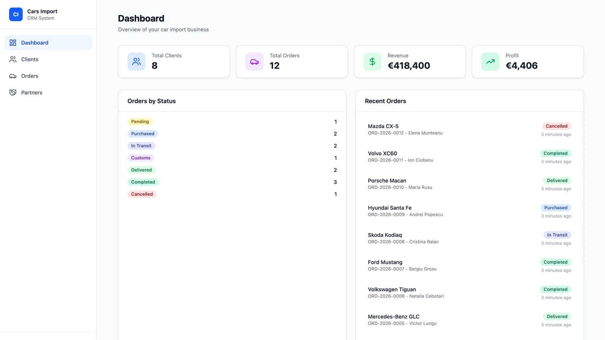Click the Total Clients users icon
This screenshot has height=340, width=605.
(x=137, y=62)
